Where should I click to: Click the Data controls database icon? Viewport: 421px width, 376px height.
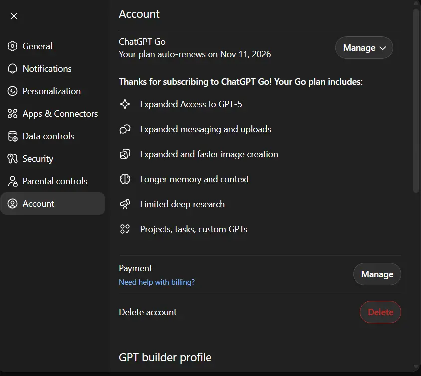click(x=12, y=136)
